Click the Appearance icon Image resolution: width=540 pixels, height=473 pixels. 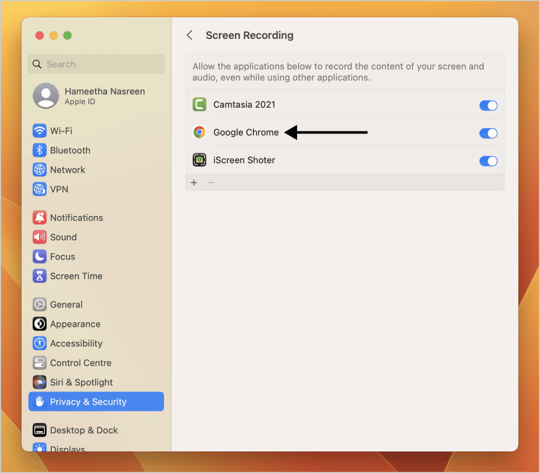coord(39,324)
